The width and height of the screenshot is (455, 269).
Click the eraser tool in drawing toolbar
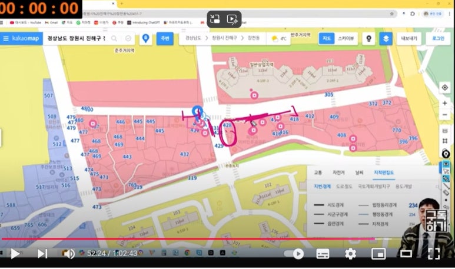coord(446,192)
